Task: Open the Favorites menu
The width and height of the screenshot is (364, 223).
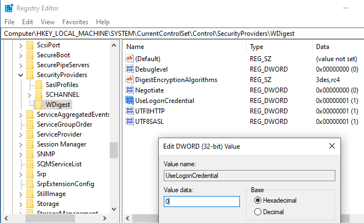Action: [75, 21]
